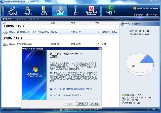Screen dimensions: 161x113
Task: Click serial number KJ1113AYEG1BVV
Action: coord(41,32)
